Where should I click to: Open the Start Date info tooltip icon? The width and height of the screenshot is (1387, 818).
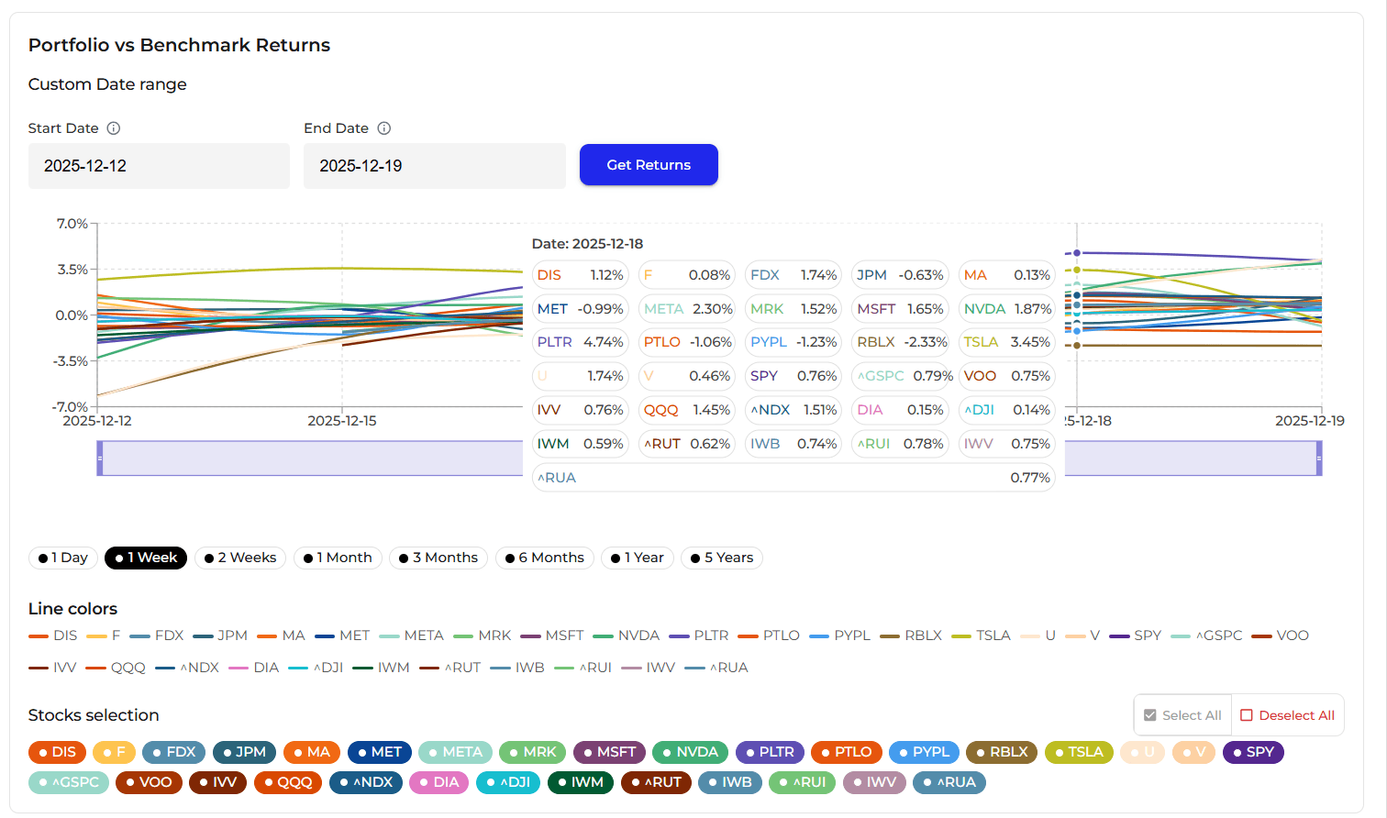[x=113, y=128]
